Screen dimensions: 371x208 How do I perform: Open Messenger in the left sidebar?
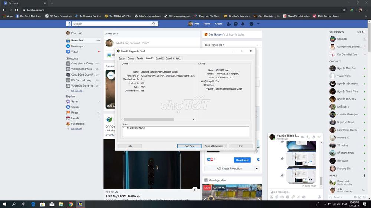pos(77,46)
